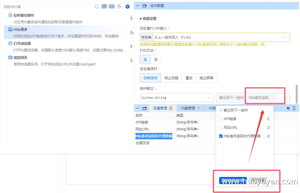Enable the API链接 checkbox
The height and width of the screenshot is (193, 300).
[221, 119]
